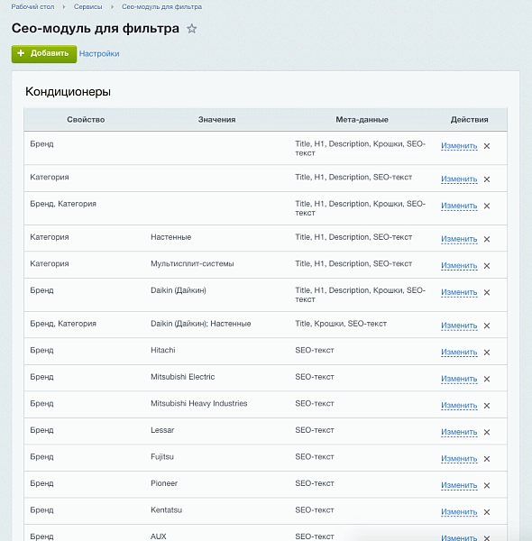This screenshot has width=532, height=541.
Task: Add page to favorites with star icon
Action: (x=192, y=28)
